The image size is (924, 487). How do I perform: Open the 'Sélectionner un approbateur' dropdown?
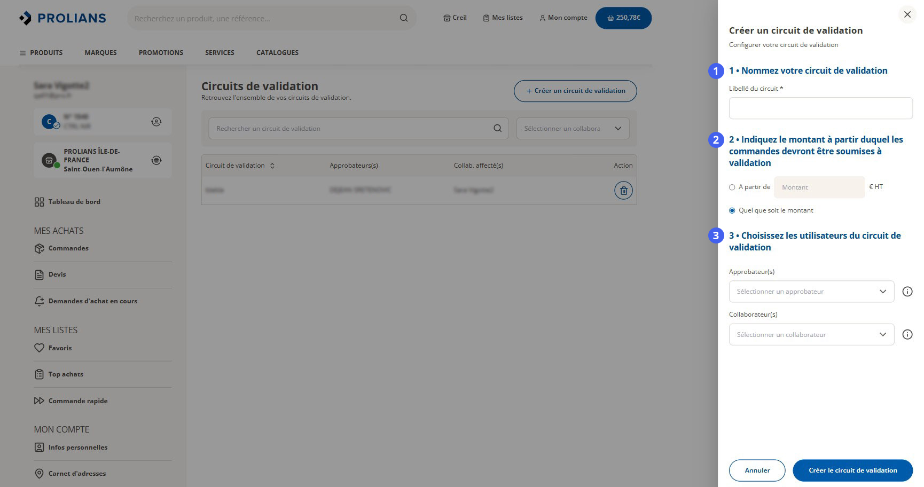[811, 292]
